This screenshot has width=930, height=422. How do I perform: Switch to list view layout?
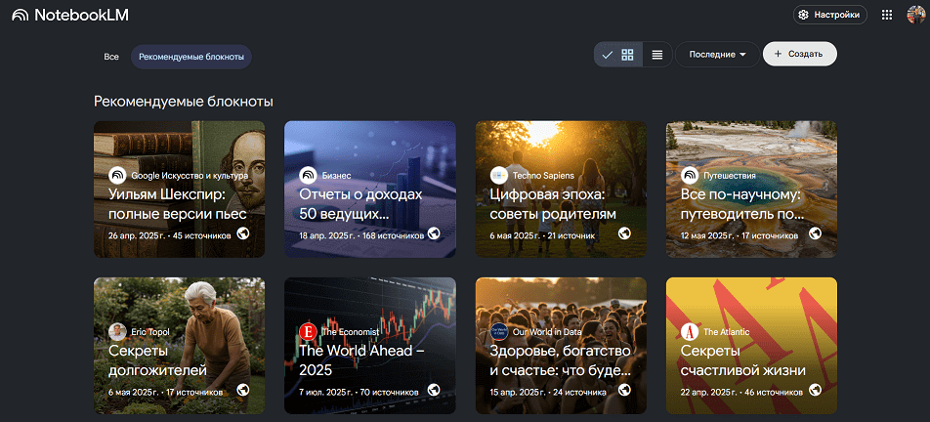coord(657,55)
